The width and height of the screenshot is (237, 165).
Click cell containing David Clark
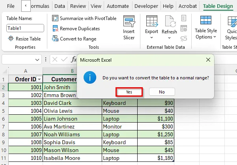[x=72, y=103]
